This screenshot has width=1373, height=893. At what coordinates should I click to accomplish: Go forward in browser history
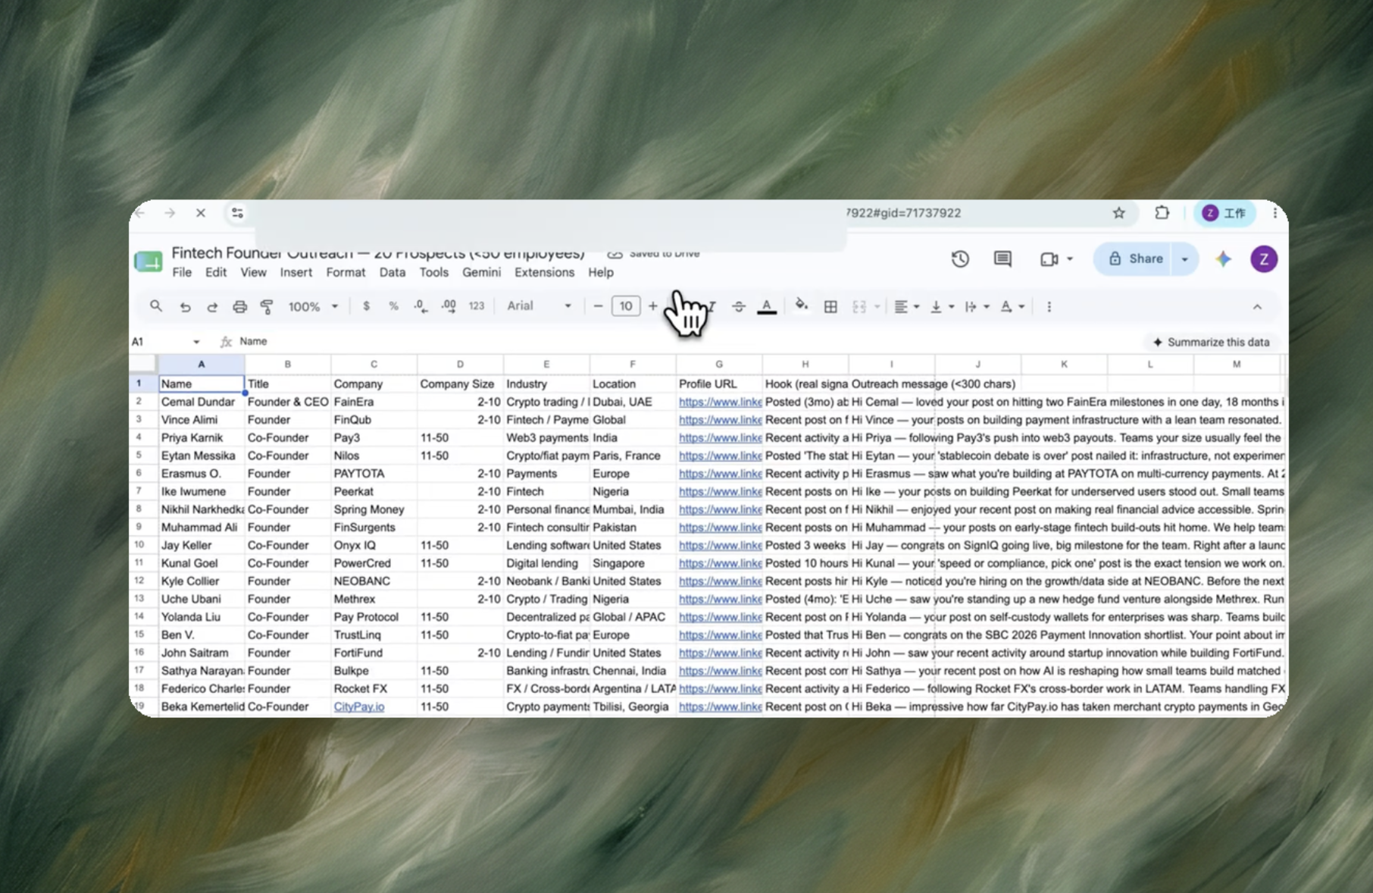coord(170,213)
